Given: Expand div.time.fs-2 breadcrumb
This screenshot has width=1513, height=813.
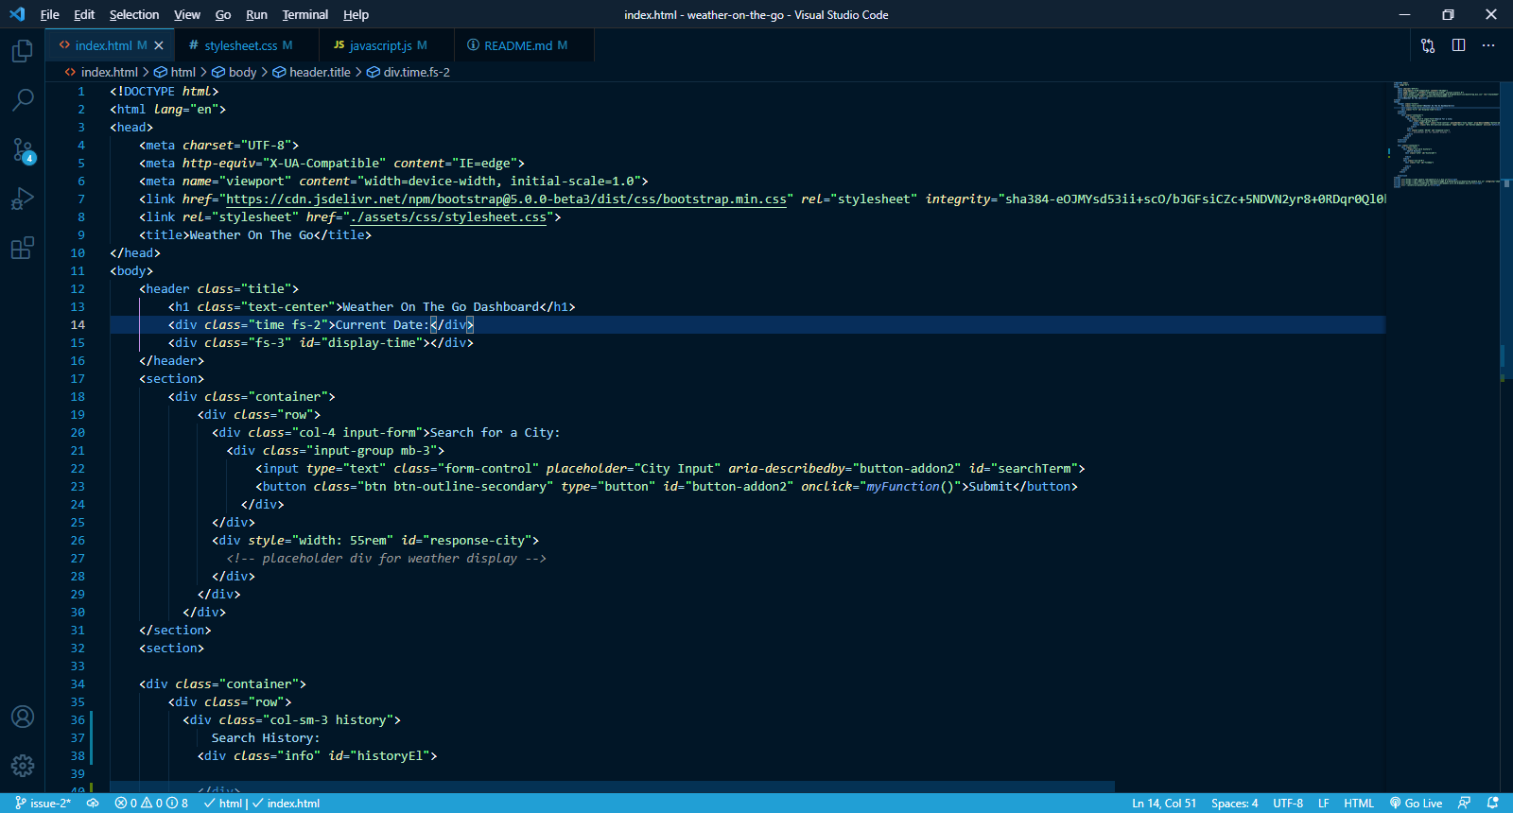Looking at the screenshot, I should [x=408, y=72].
